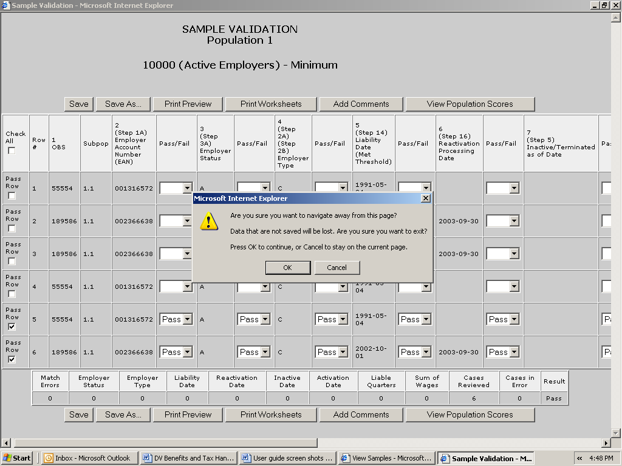Click the Internet Explorer icon in title bar
This screenshot has height=466, width=622.
tap(5, 5)
